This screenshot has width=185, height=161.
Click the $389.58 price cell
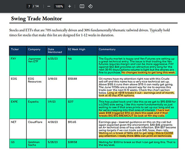[x=82, y=143]
